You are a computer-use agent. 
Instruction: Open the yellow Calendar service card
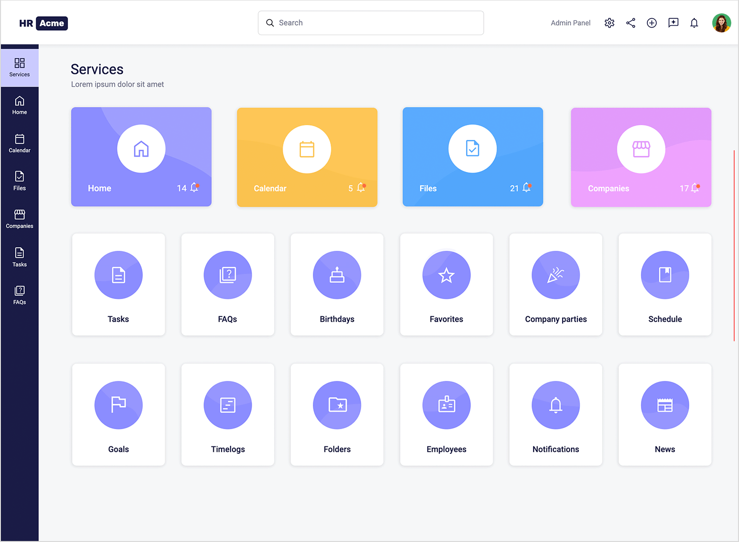pos(307,157)
